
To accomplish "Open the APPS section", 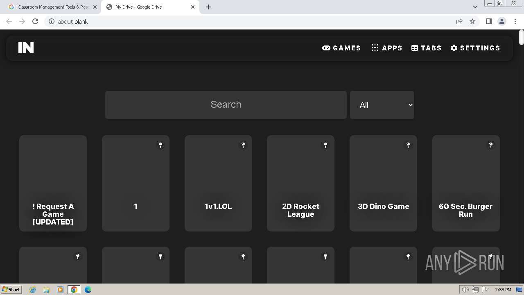I will [386, 48].
